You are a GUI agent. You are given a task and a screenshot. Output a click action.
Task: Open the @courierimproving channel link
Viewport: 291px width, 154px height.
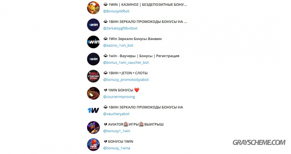[x=119, y=97]
